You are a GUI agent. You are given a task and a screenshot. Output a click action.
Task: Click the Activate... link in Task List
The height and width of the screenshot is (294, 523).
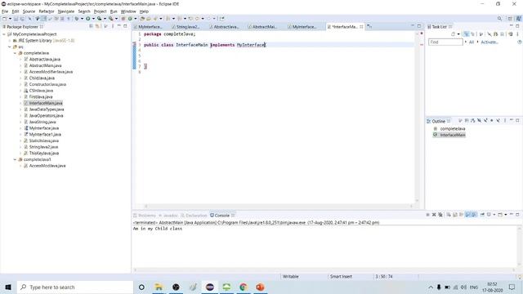click(489, 42)
